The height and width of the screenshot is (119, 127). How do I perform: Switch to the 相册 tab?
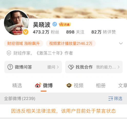101,86
